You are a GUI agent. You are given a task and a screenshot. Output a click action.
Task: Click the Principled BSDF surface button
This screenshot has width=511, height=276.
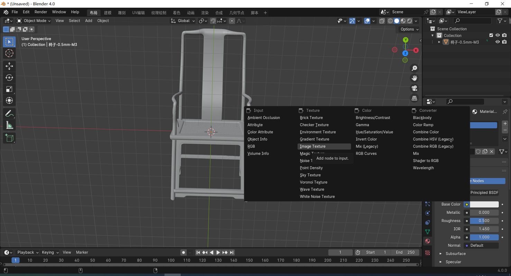tap(484, 193)
